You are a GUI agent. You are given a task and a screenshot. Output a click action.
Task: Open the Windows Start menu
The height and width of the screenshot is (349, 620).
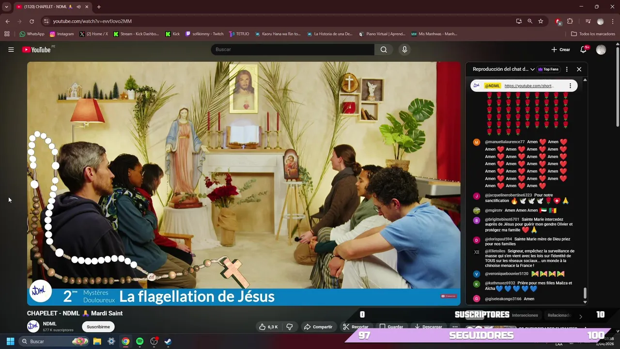[10, 341]
